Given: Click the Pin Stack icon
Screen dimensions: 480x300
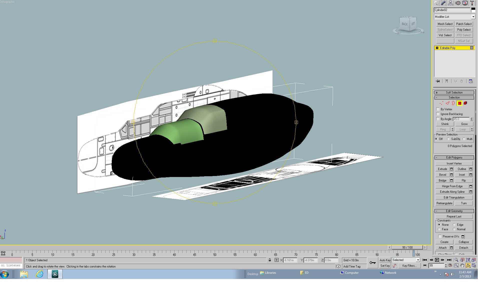Looking at the screenshot, I should click(438, 81).
